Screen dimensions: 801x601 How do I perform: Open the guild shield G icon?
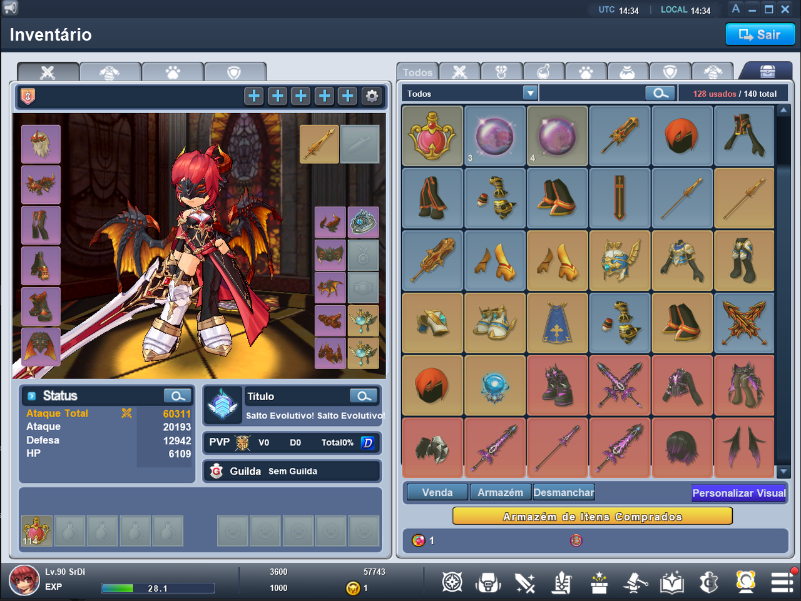pyautogui.click(x=708, y=582)
